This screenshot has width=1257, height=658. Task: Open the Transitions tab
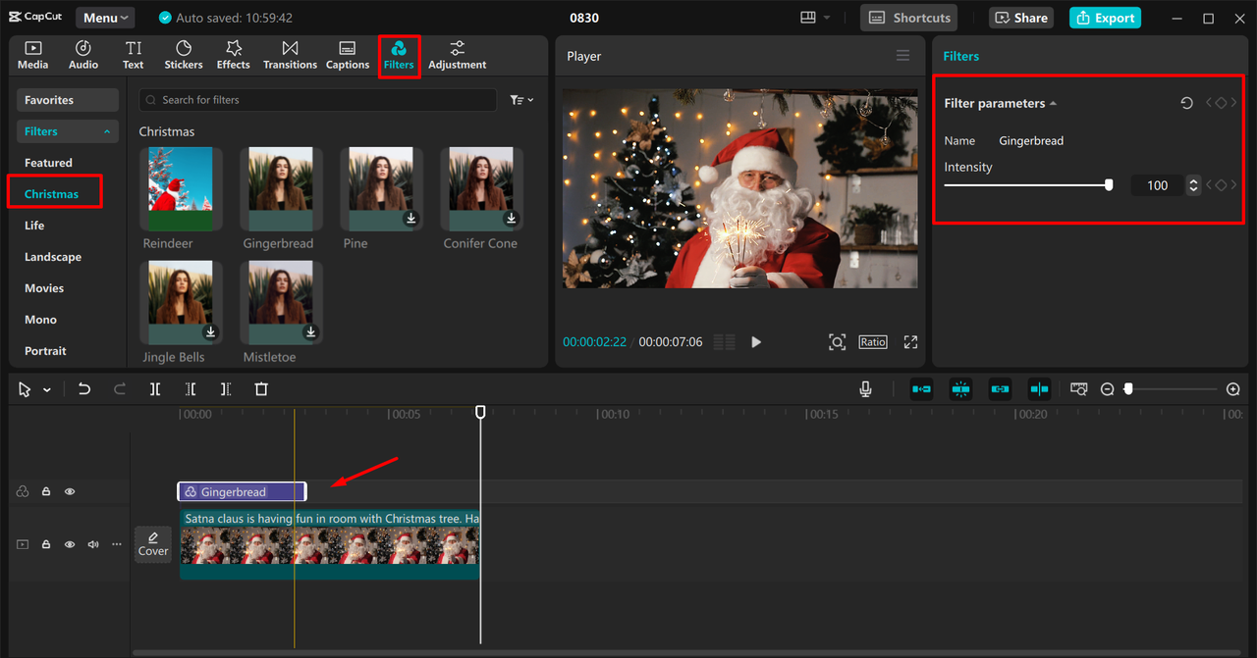[290, 56]
